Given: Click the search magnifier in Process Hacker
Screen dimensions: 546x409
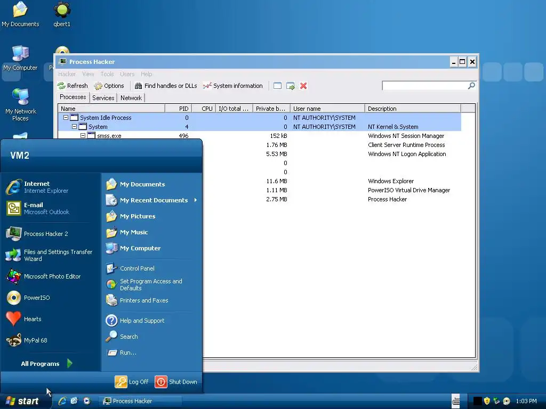Looking at the screenshot, I should (x=471, y=86).
